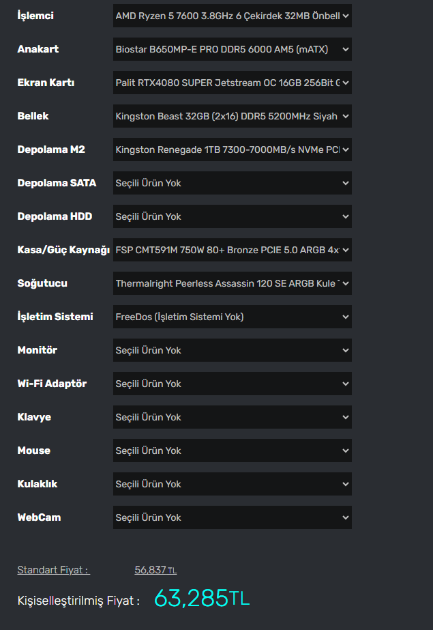Open the Mouse selection dropdown
The height and width of the screenshot is (630, 433).
coord(232,450)
